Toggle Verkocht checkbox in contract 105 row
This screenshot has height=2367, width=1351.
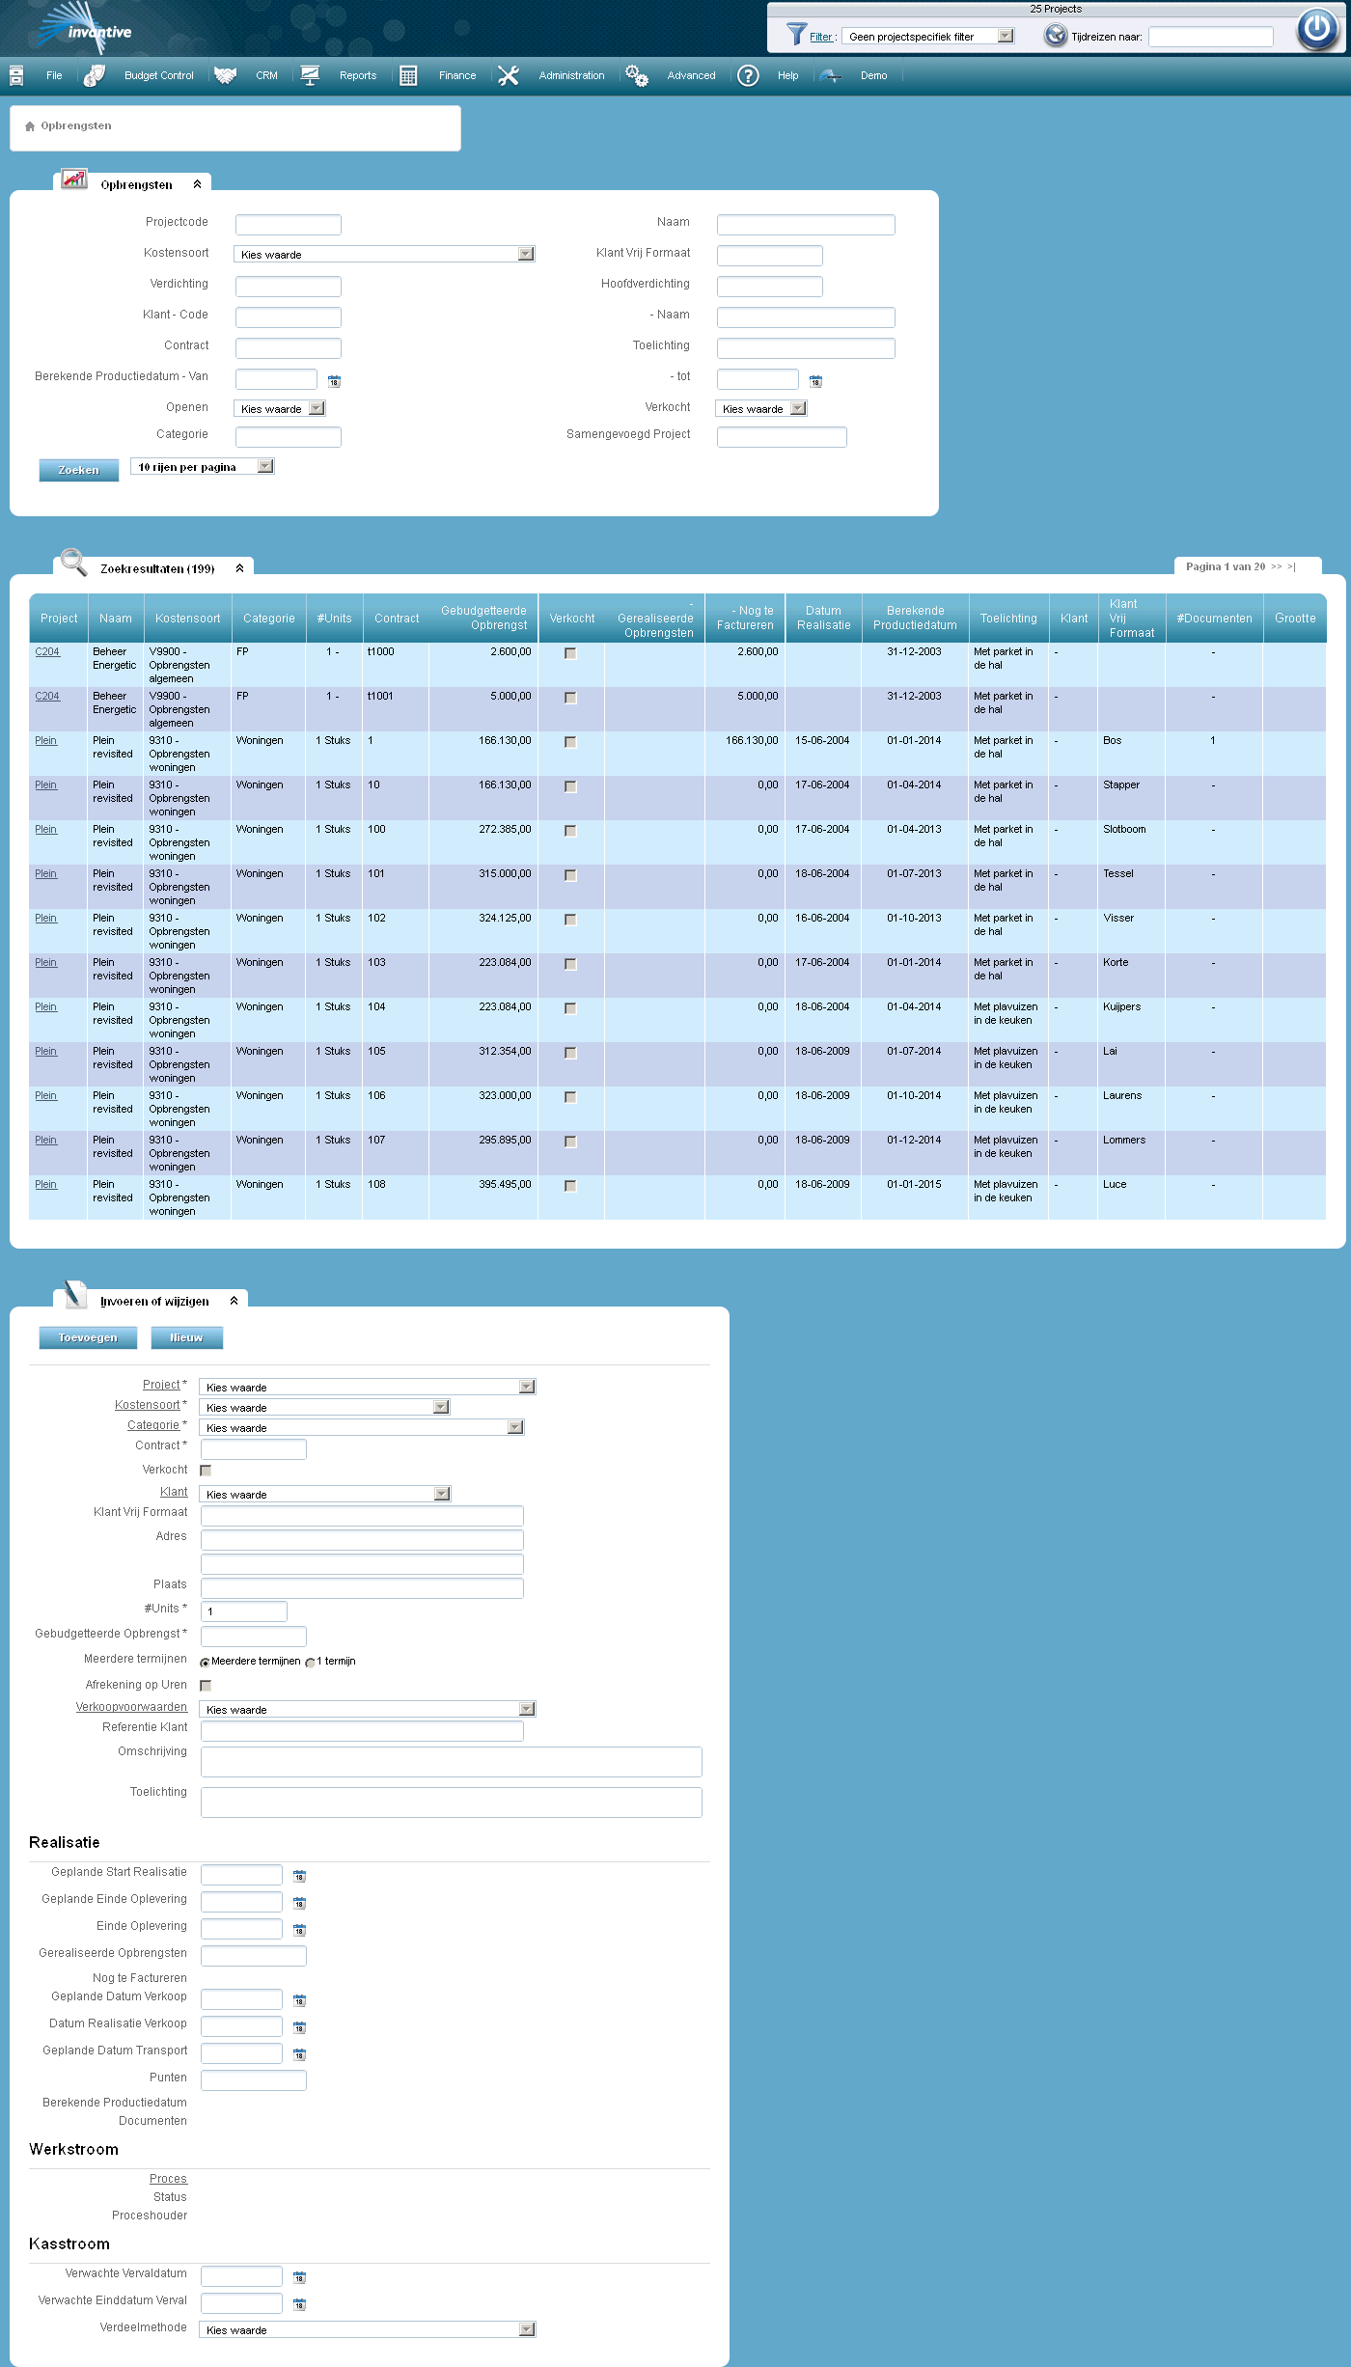point(570,1053)
